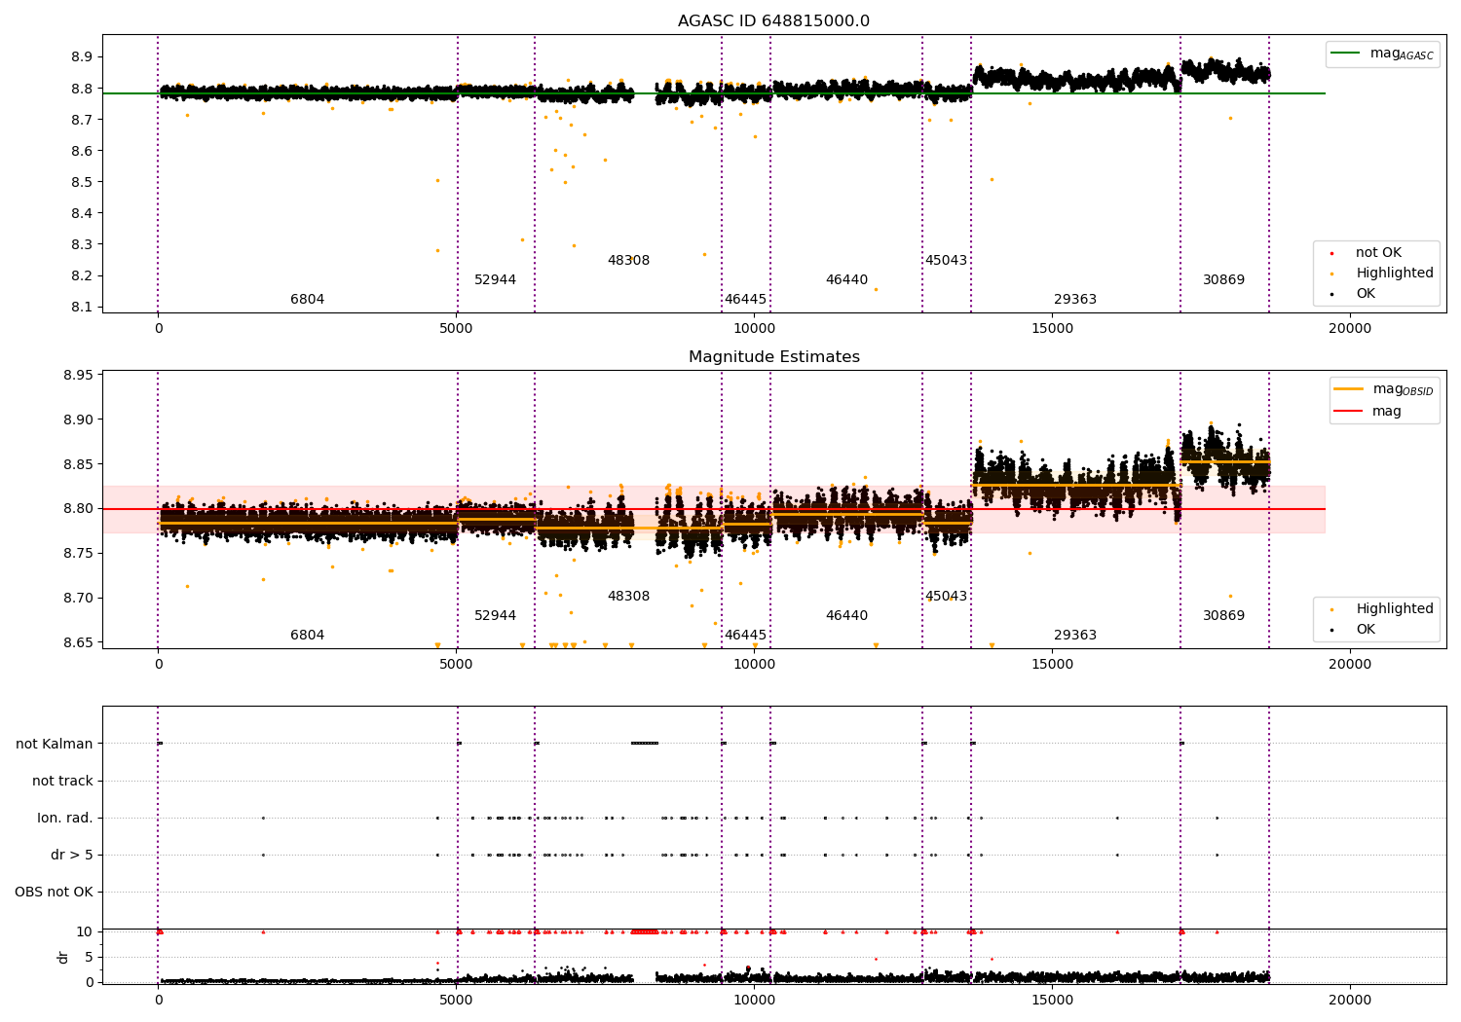Click the red line sample beside 'mag' in the middle legend
This screenshot has width=1461, height=1022.
click(1349, 411)
